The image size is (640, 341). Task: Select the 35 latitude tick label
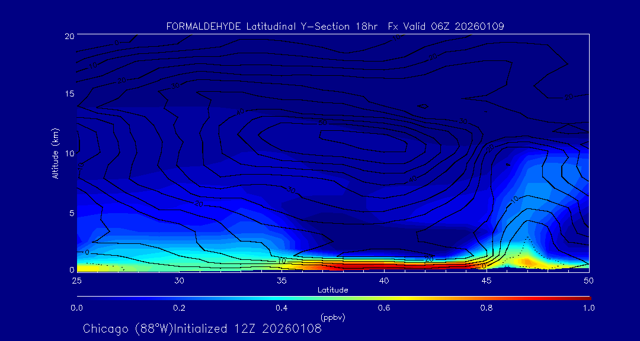(281, 279)
